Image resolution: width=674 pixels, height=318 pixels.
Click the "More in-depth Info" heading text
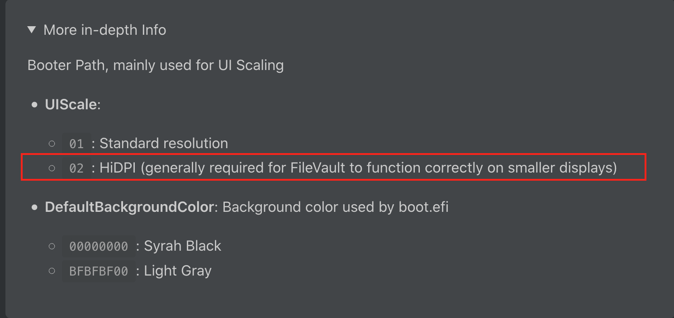(104, 30)
